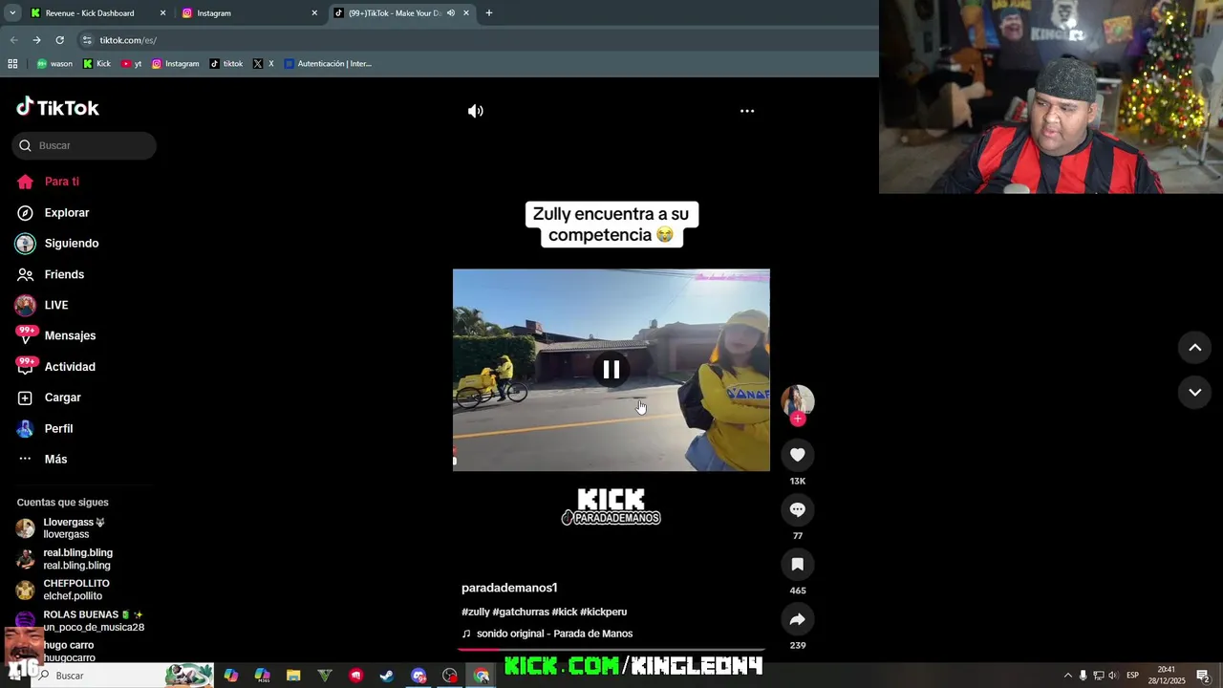Open the Friends section
1223x688 pixels.
(x=51, y=274)
